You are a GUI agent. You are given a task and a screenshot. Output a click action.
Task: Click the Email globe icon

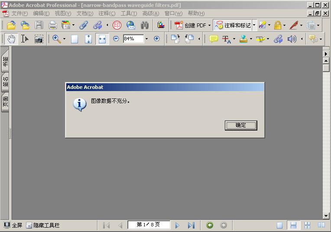pyautogui.click(x=131, y=25)
